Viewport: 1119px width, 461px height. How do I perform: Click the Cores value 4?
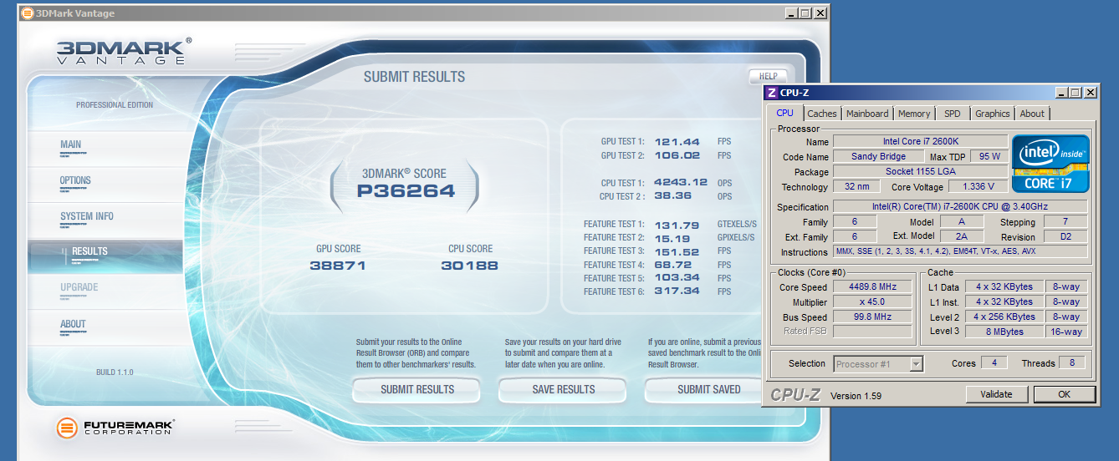coord(994,363)
